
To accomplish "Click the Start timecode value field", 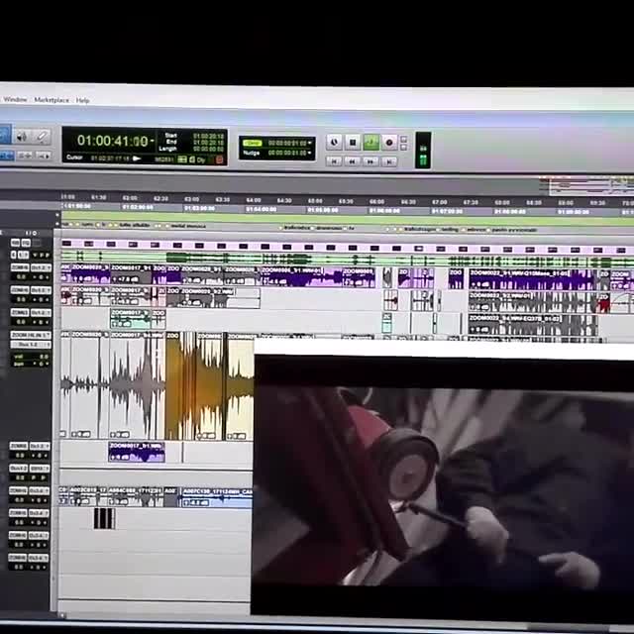I will click(x=208, y=136).
